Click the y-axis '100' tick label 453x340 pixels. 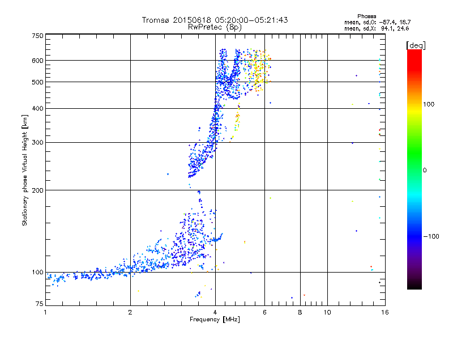(x=38, y=273)
